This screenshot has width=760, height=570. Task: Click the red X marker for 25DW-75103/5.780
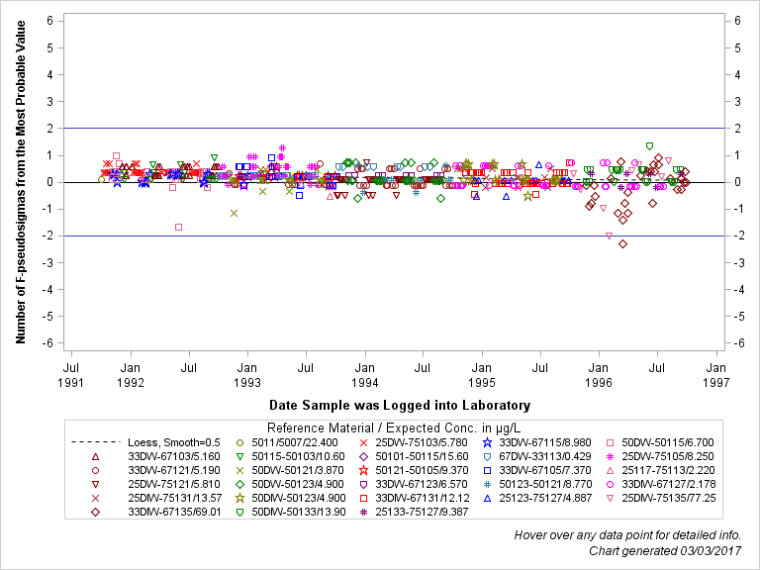(x=363, y=442)
